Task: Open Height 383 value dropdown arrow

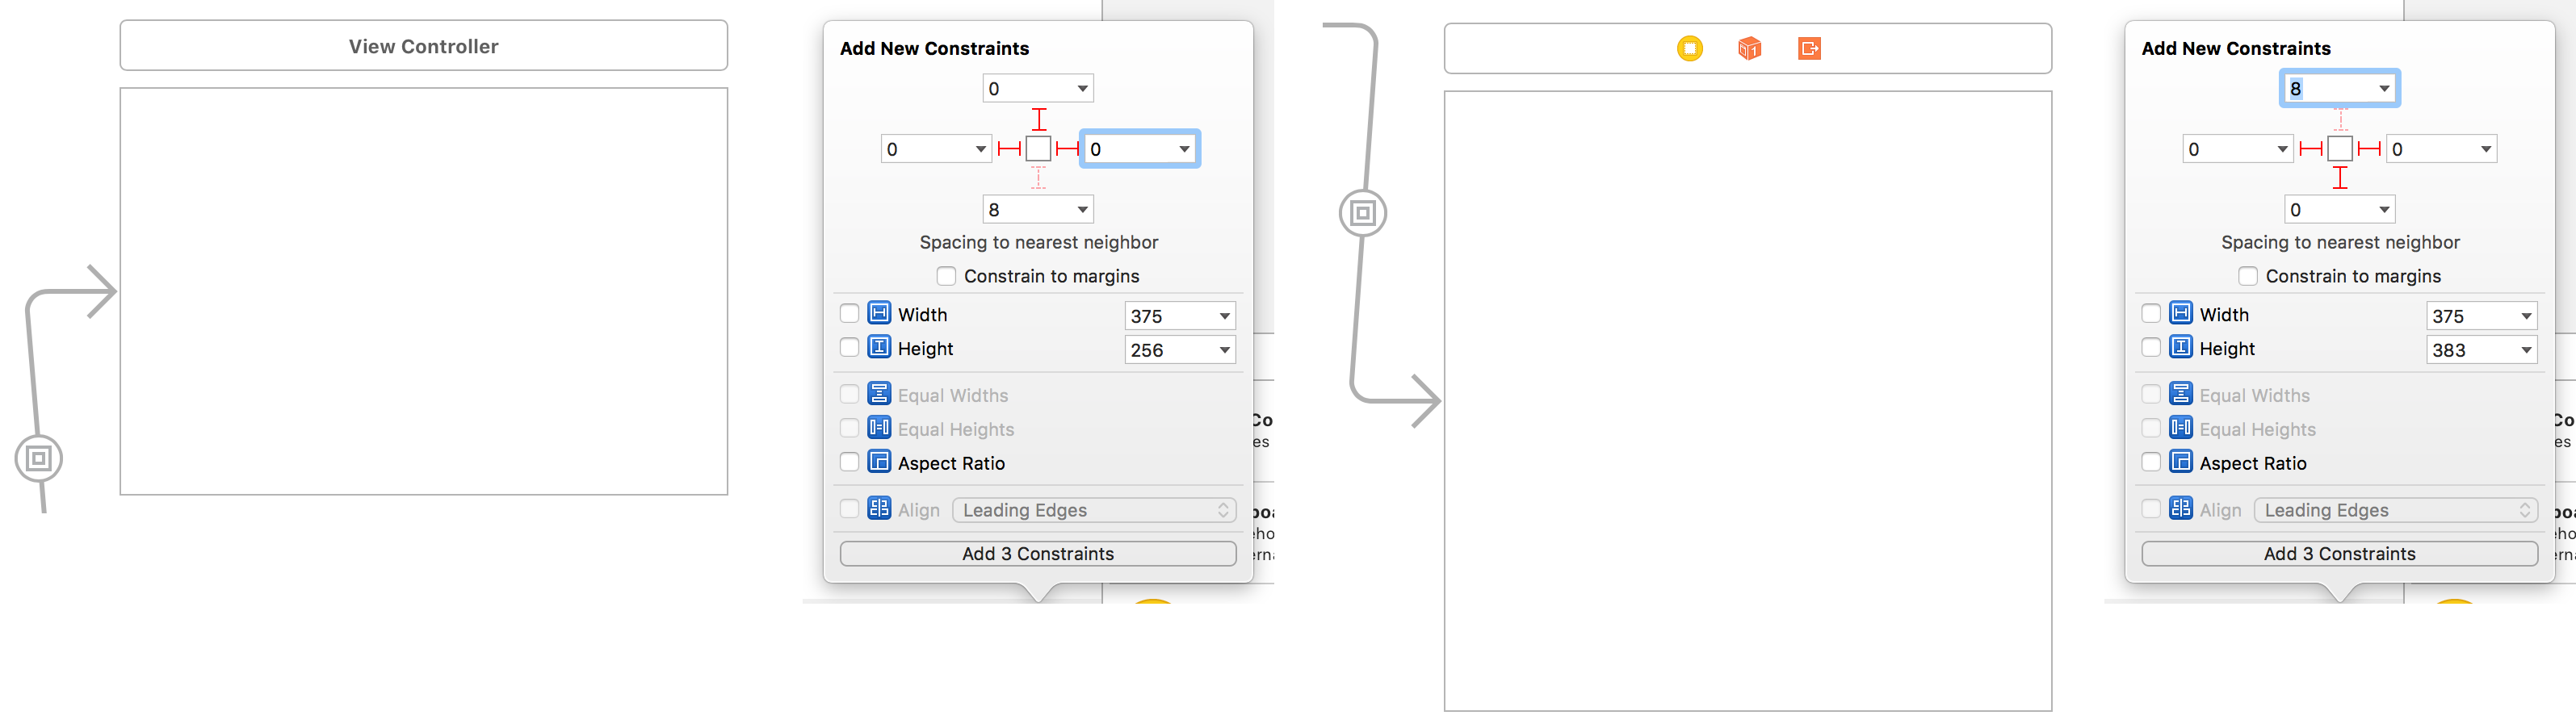Action: [x=2526, y=350]
